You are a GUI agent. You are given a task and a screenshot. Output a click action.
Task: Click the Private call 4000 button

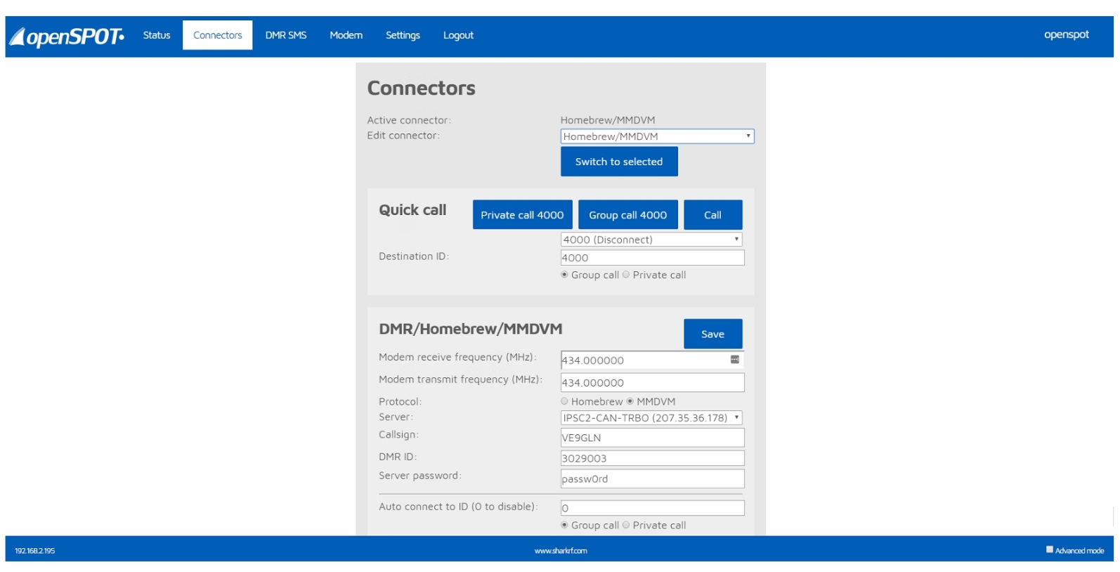pyautogui.click(x=522, y=215)
